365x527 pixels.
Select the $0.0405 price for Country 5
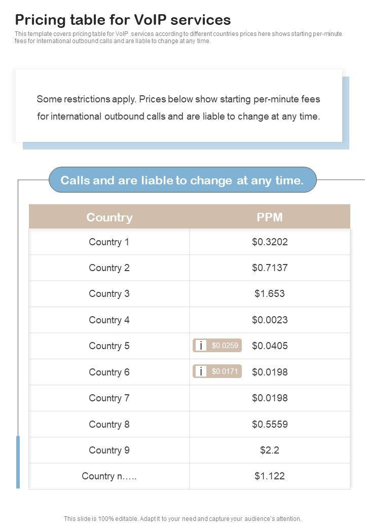click(x=270, y=346)
